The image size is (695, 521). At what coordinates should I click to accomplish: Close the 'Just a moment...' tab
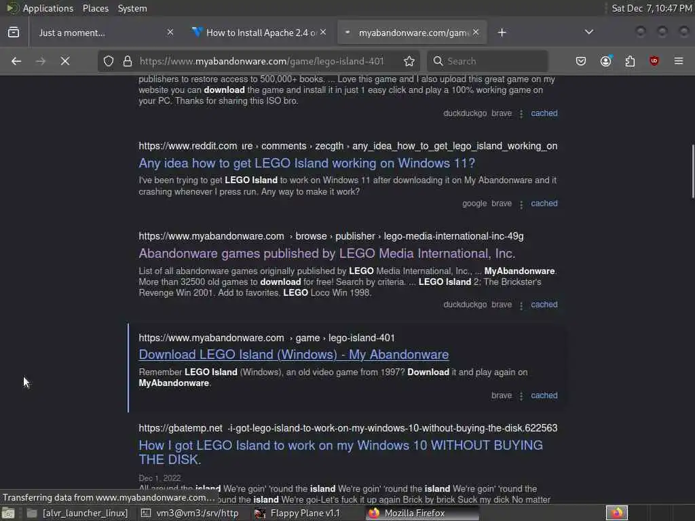coord(170,33)
